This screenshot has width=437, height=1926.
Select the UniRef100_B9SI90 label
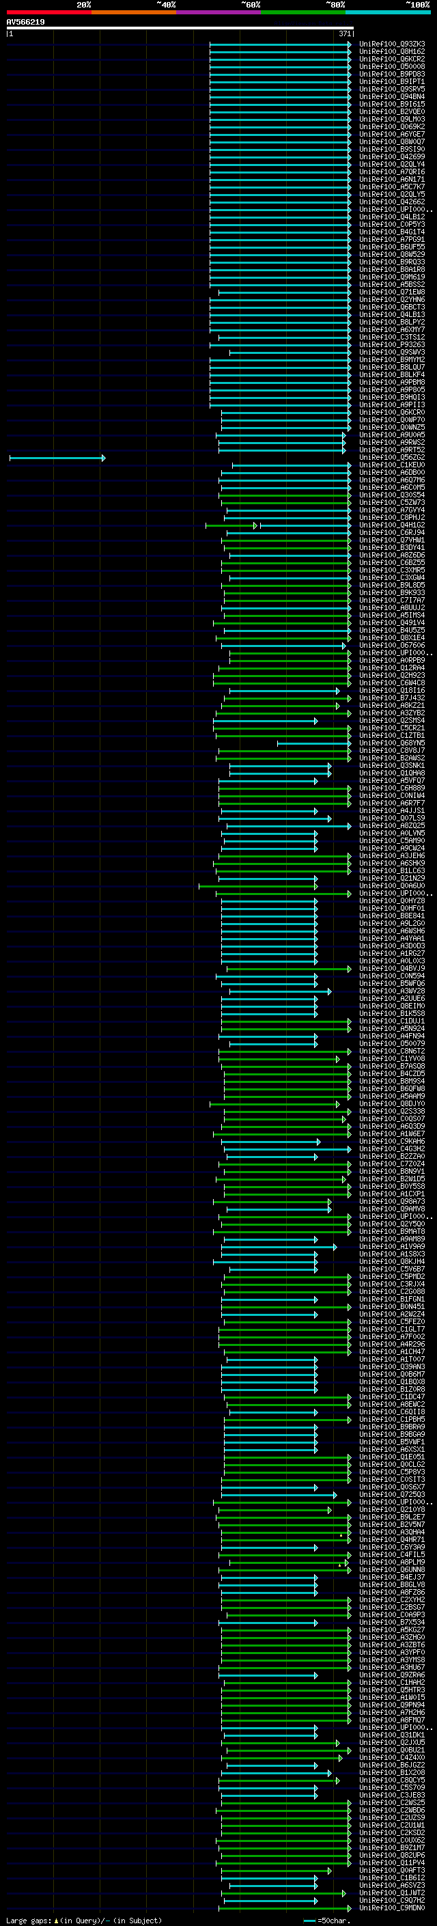(392, 150)
